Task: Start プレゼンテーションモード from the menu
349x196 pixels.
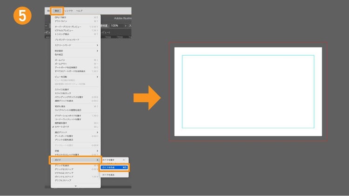Action: tap(76, 39)
